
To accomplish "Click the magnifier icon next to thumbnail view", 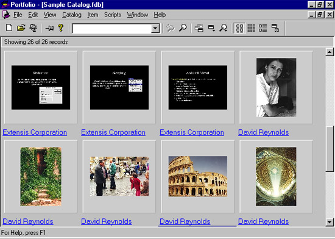I will pos(223,28).
